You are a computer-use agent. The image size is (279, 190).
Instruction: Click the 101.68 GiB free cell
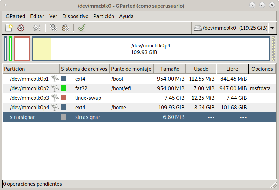click(234, 108)
